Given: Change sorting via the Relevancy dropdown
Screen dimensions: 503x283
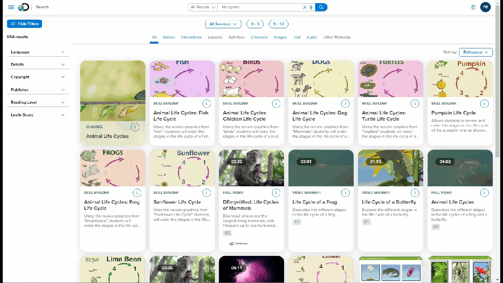Looking at the screenshot, I should click(475, 52).
